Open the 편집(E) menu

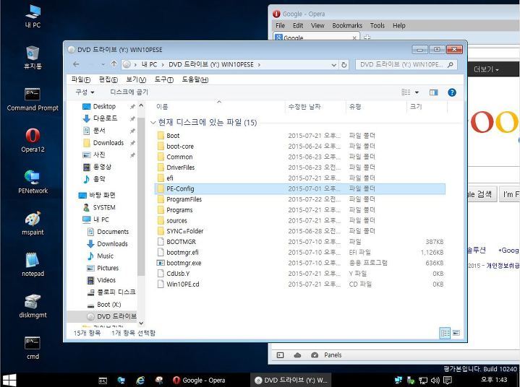[108, 79]
